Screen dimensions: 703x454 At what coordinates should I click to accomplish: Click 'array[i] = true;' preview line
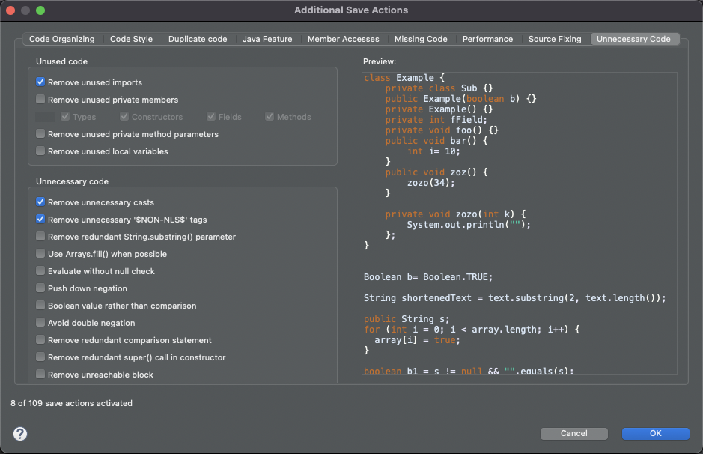click(x=418, y=340)
